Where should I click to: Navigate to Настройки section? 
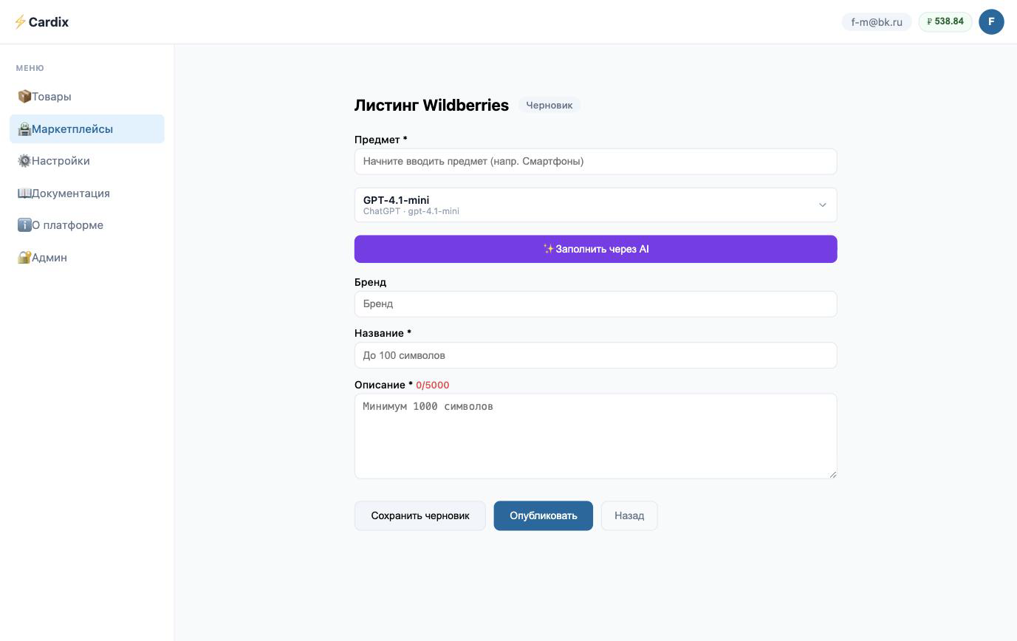pos(86,161)
